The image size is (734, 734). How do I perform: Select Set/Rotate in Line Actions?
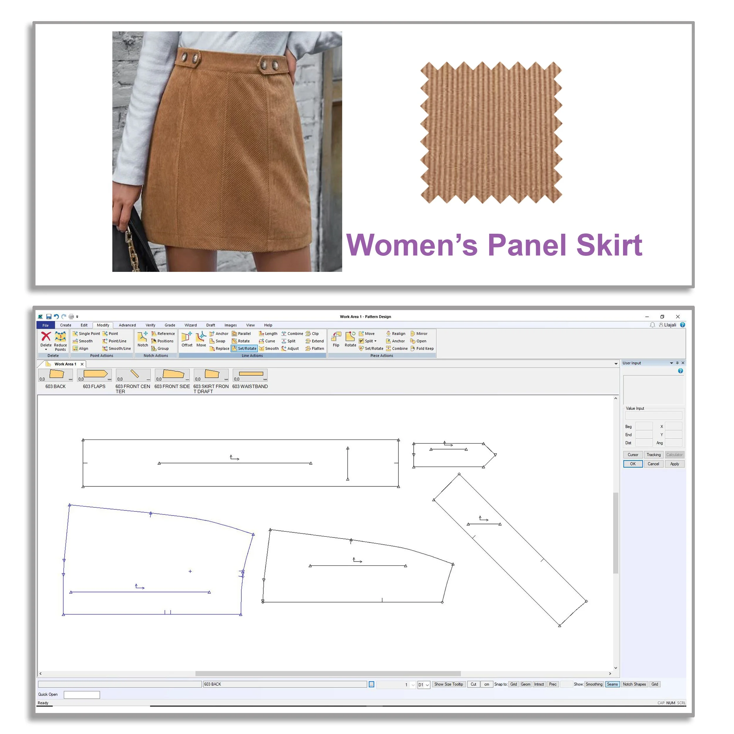[x=244, y=349]
